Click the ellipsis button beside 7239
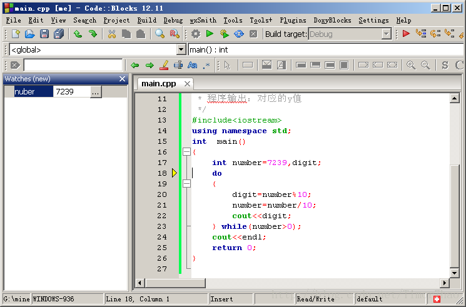466x307 pixels. [x=96, y=92]
